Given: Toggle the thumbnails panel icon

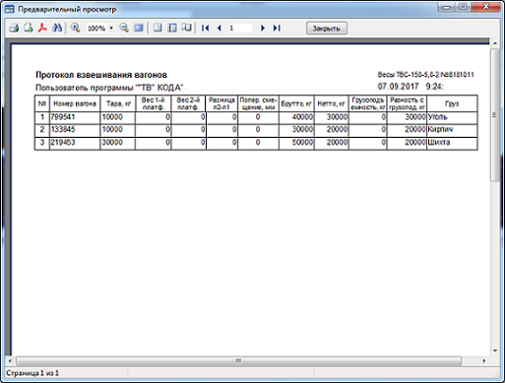Looking at the screenshot, I should click(172, 28).
